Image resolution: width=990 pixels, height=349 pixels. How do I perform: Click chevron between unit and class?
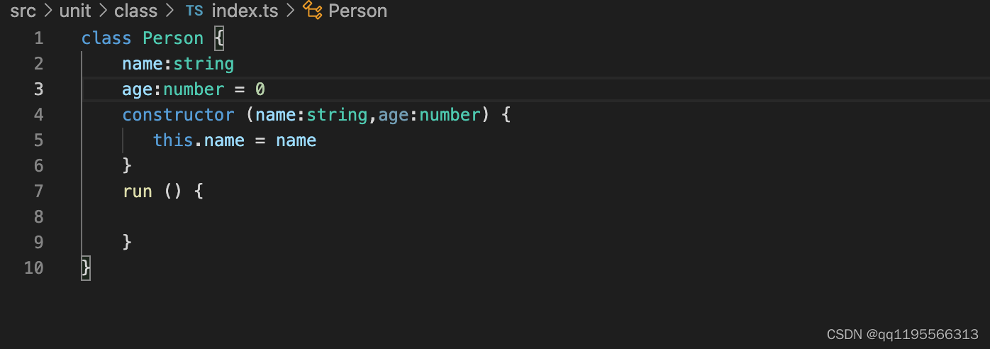pyautogui.click(x=103, y=11)
